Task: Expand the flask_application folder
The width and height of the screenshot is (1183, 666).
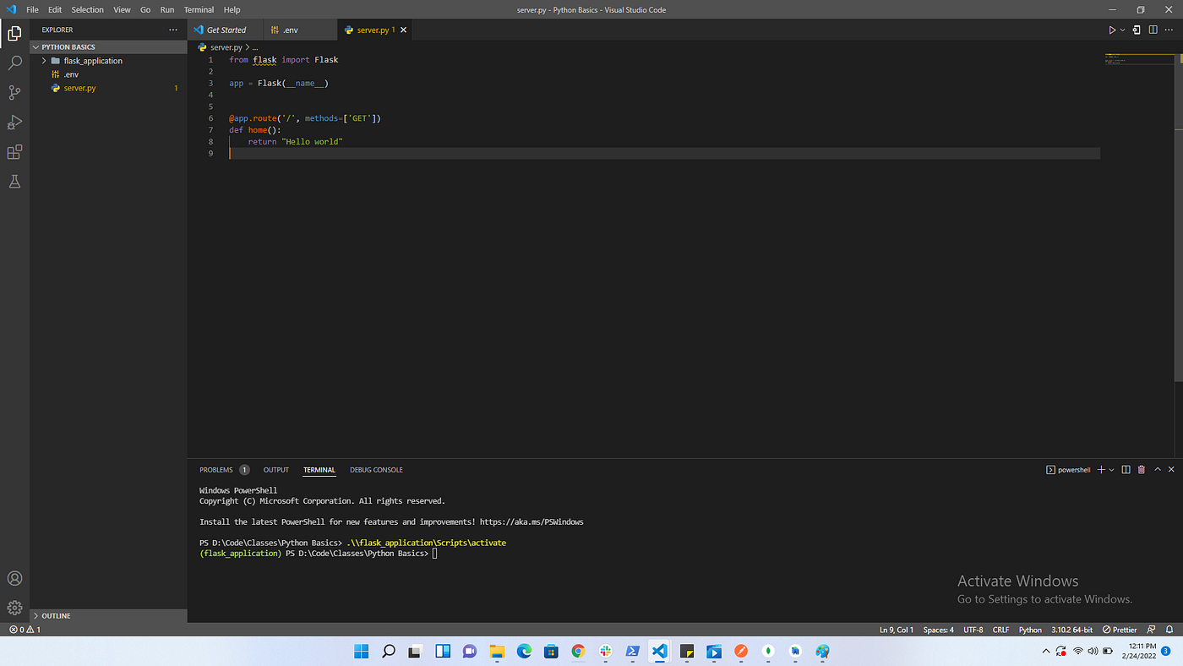Action: 93,61
